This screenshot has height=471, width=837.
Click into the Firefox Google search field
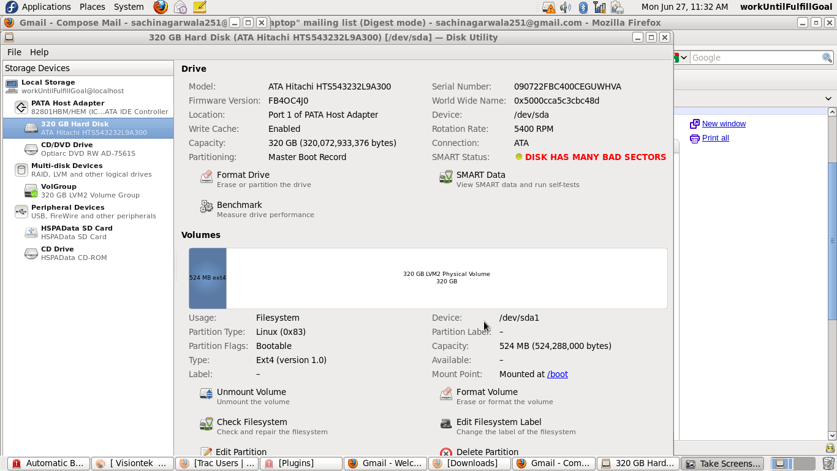(756, 58)
